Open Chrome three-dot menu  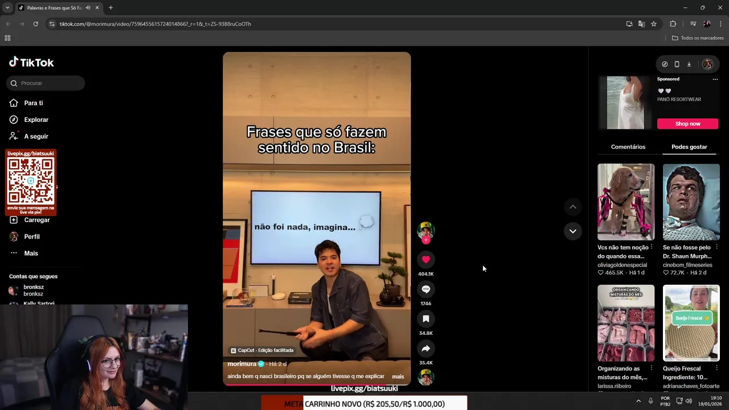[720, 24]
